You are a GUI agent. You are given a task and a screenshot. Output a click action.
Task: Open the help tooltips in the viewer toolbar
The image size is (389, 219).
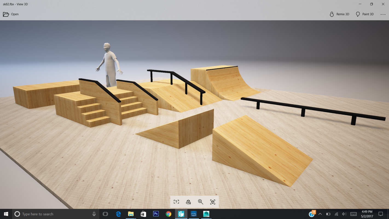(176, 201)
